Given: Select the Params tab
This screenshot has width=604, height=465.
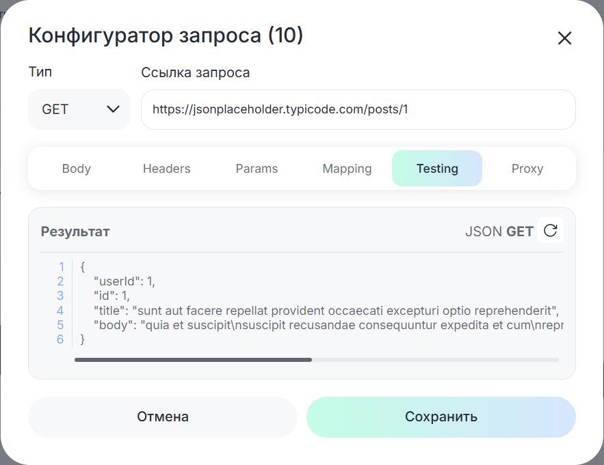Looking at the screenshot, I should (257, 169).
